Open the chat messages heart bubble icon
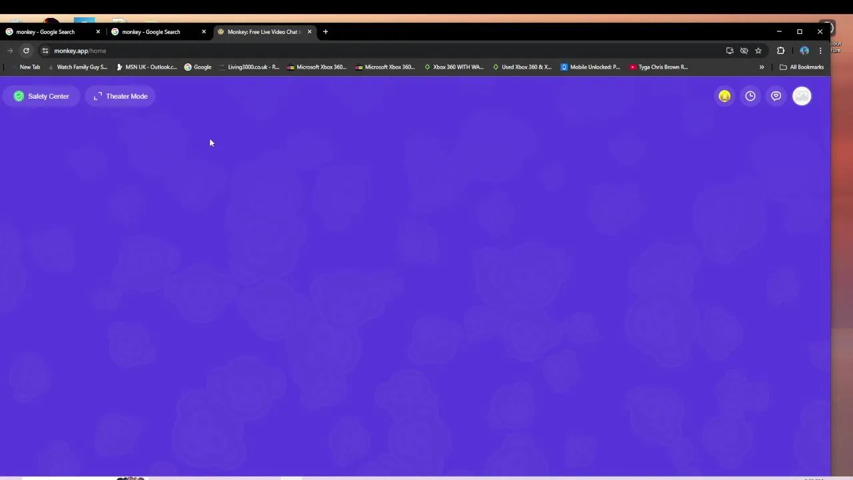853x480 pixels. pos(776,96)
